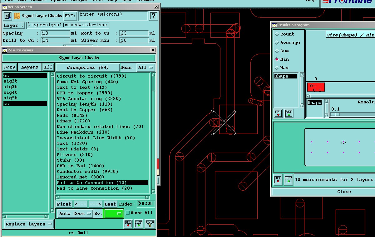Select the sig3b layer in list
Image resolution: width=375 pixels, height=237 pixels.
tap(11, 87)
